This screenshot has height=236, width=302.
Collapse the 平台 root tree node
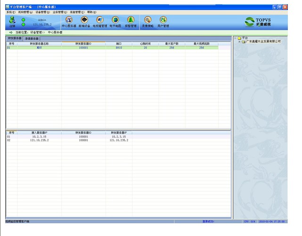pyautogui.click(x=235, y=38)
